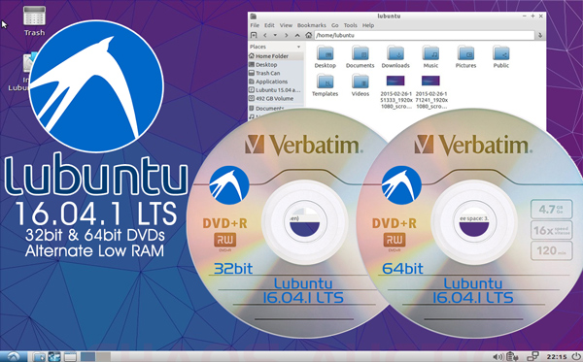The height and width of the screenshot is (362, 583).
Task: Expand the back history dropdown arrow
Action: (275, 35)
